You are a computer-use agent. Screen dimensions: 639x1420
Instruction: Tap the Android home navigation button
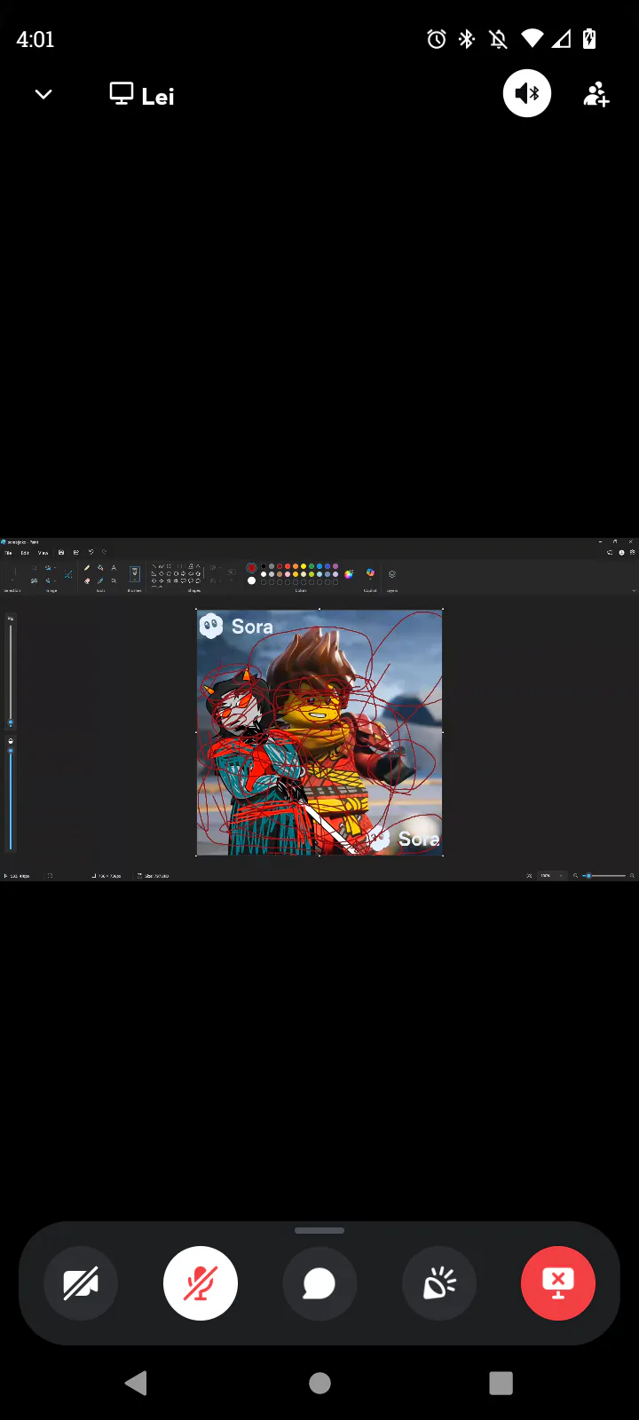pyautogui.click(x=319, y=1383)
